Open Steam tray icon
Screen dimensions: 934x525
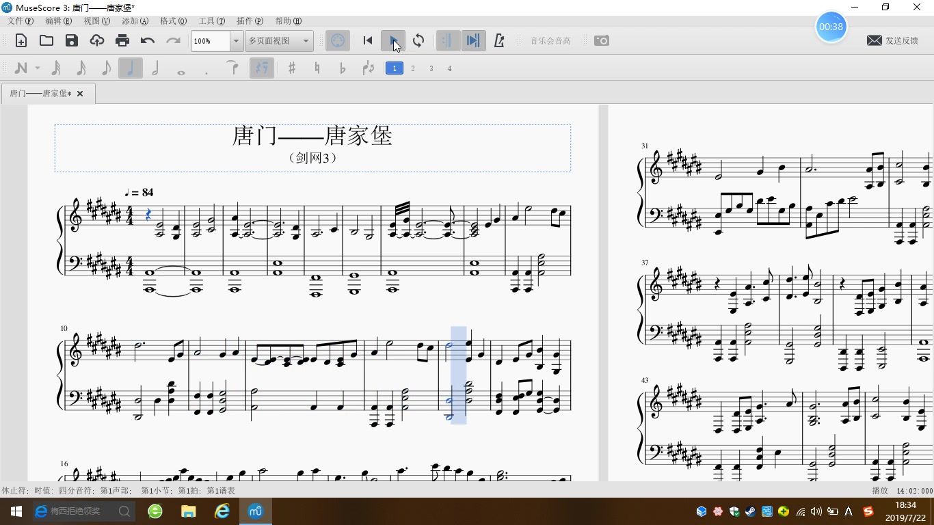(x=751, y=511)
